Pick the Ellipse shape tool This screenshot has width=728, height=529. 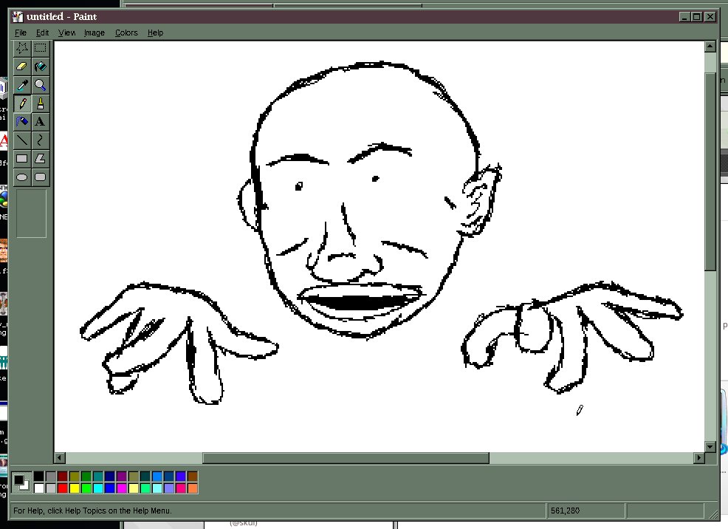(22, 177)
